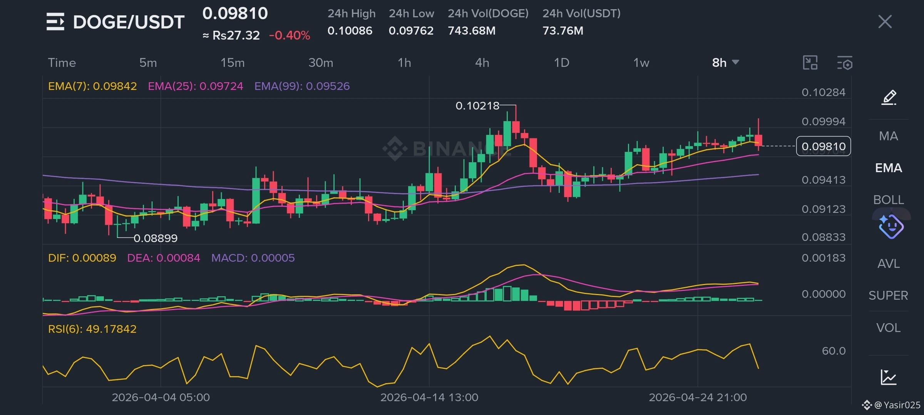Viewport: 924px width, 415px height.
Task: Toggle the SUPER indicator
Action: (889, 295)
